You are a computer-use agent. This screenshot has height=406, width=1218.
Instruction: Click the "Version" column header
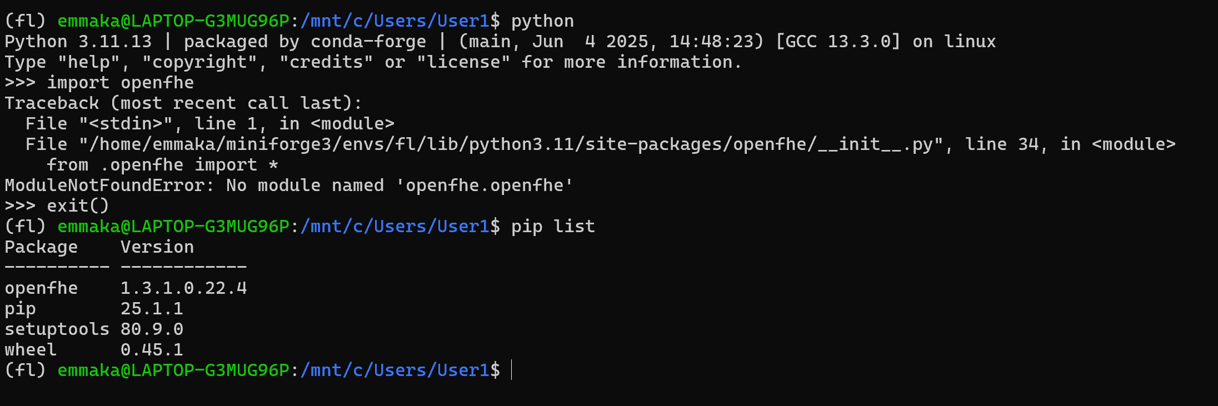point(157,247)
